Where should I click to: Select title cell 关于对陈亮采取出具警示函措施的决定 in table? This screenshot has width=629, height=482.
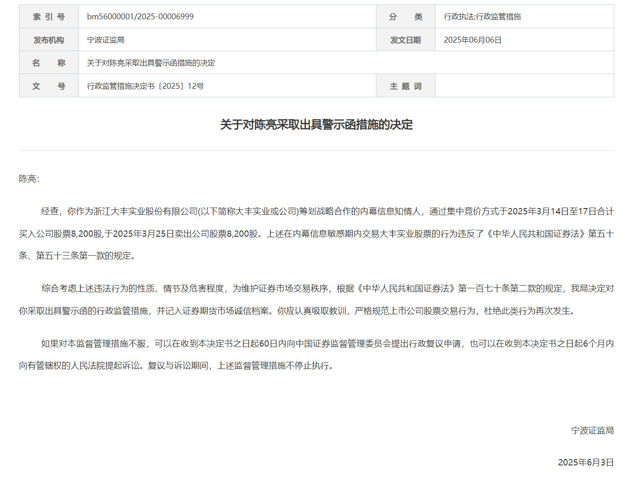(151, 63)
